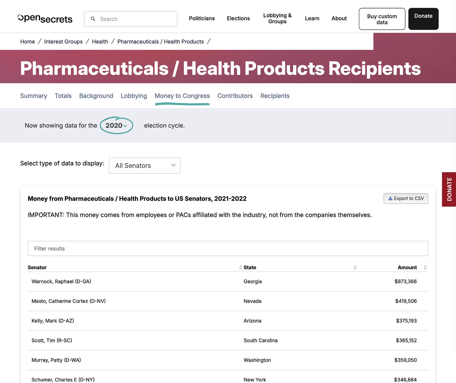Click the Georgia state cell
Screen dimensions: 456x383
point(253,281)
